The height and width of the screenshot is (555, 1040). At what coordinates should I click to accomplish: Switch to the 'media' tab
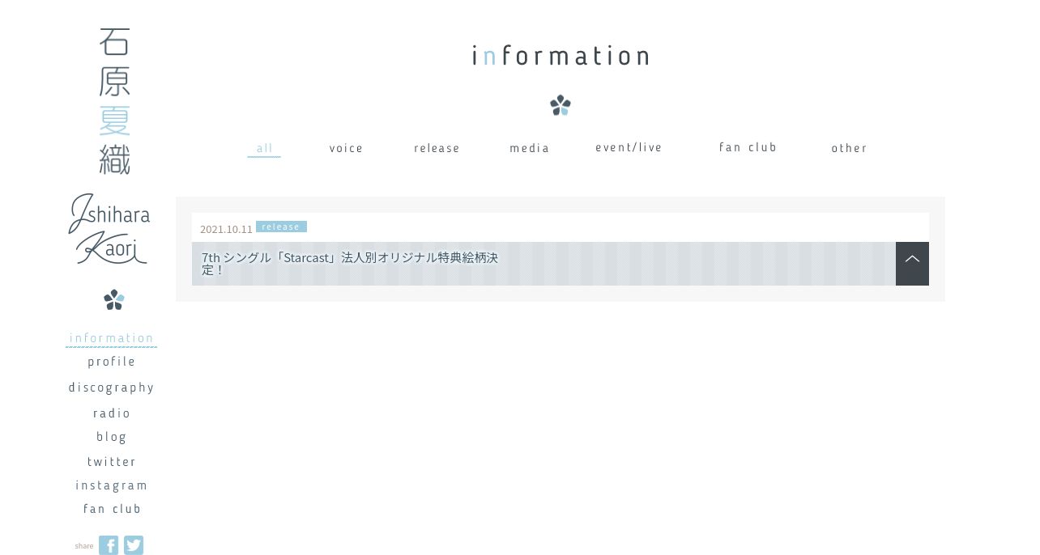click(x=530, y=148)
